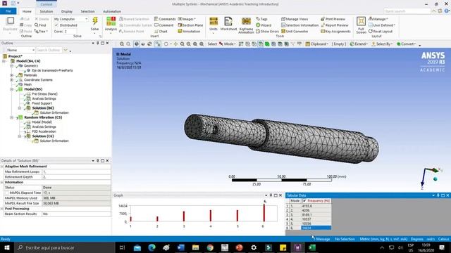451x253 pixels.
Task: Toggle MAPDL Elapsed Time checkbox
Action: click(6, 193)
